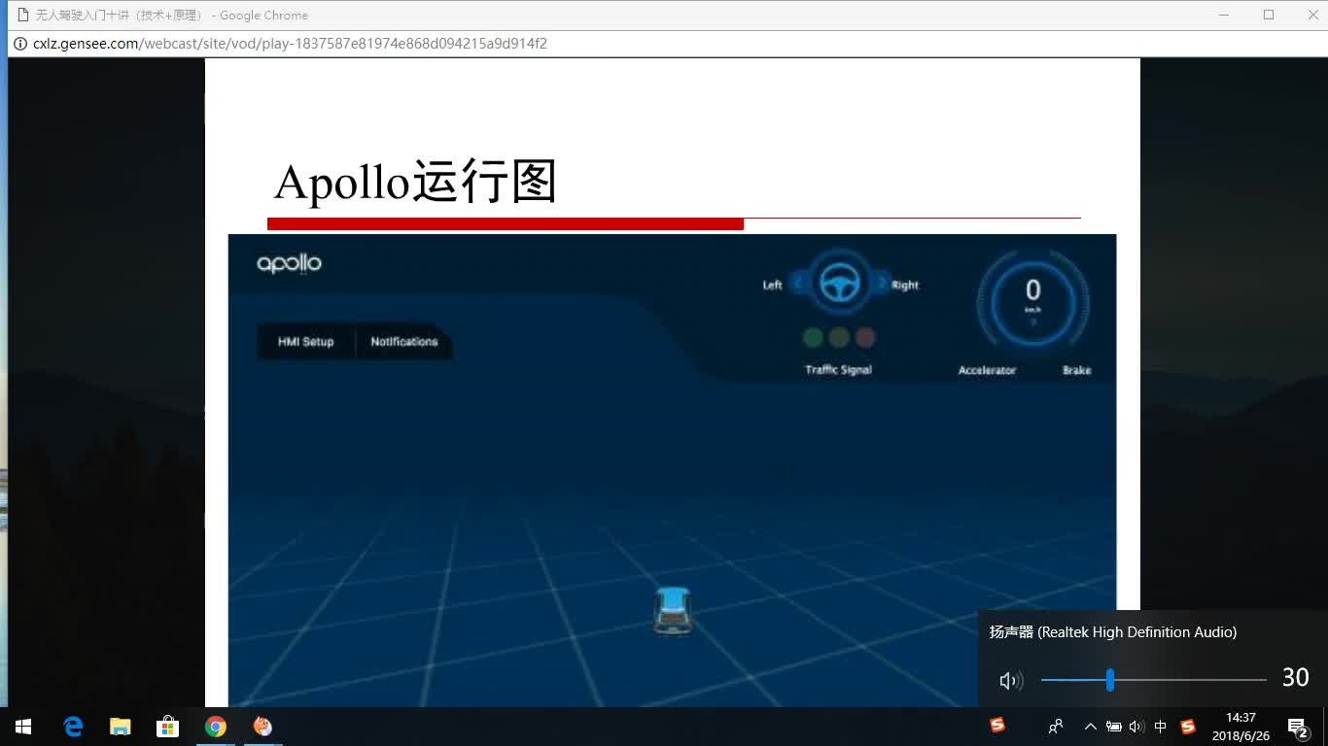Switch to the Chrome taskbar icon
Viewport: 1328px width, 746px height.
215,727
